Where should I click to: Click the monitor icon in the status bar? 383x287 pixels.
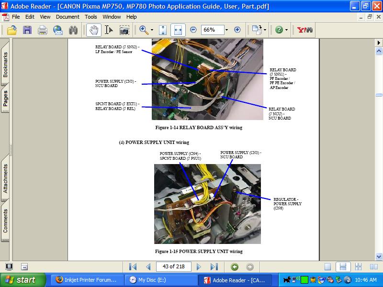pos(9,266)
